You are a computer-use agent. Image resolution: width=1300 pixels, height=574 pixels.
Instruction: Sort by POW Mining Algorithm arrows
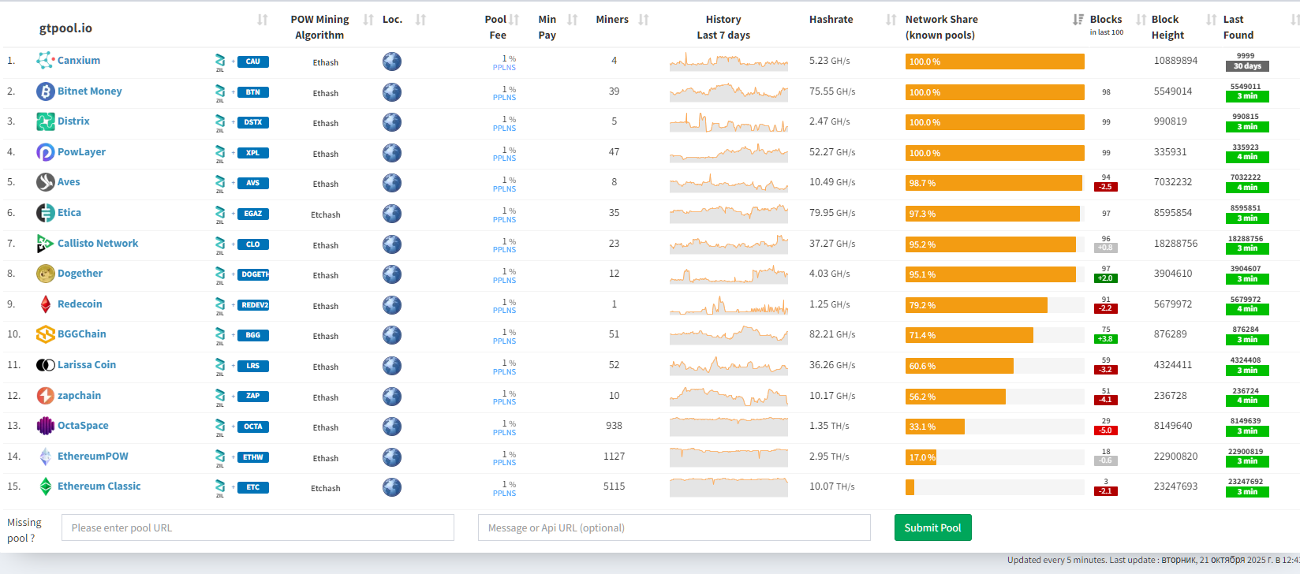[368, 20]
